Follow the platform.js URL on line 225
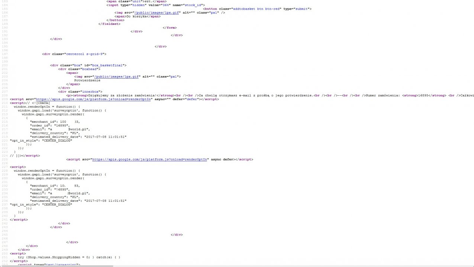This screenshot has height=267, width=474. coord(149,159)
